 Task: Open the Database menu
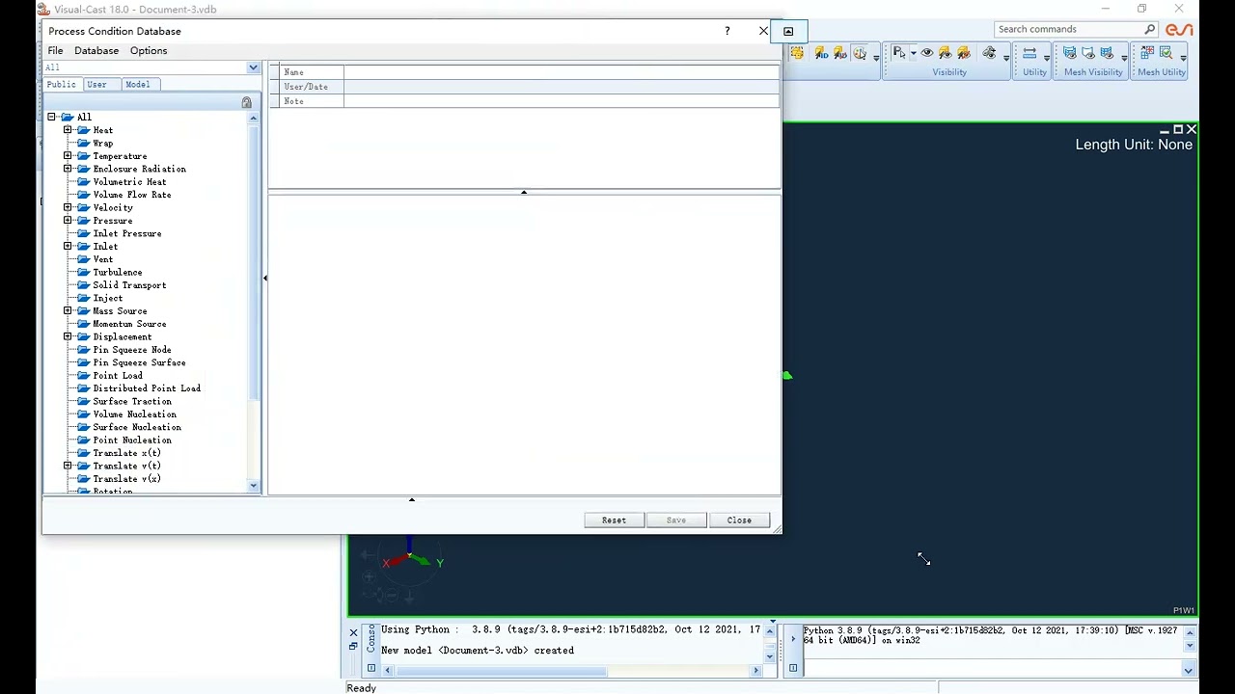(96, 50)
